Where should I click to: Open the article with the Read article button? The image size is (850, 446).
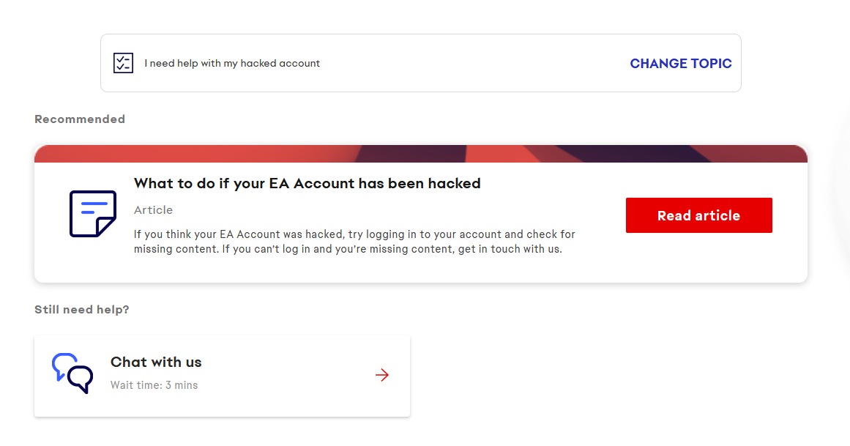(698, 215)
